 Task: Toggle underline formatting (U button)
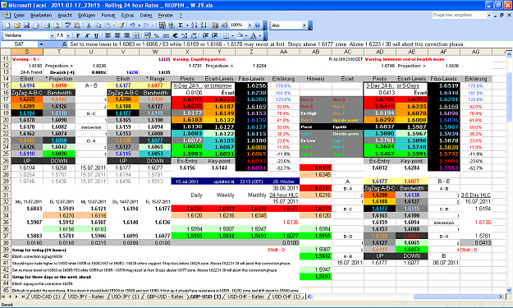[x=96, y=35]
